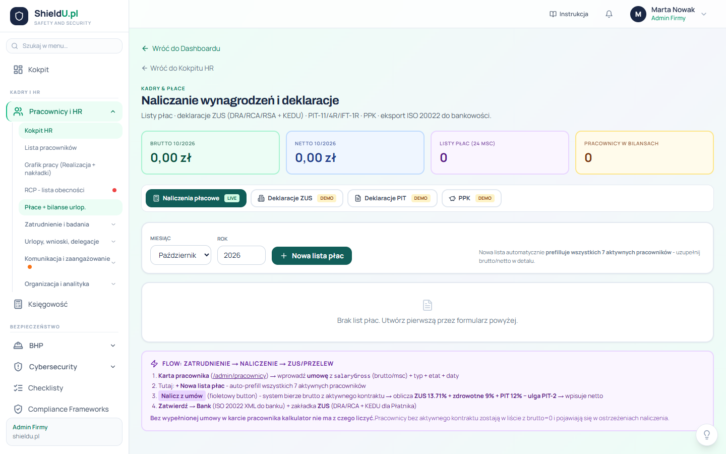Click the Instrukcja book icon
The width and height of the screenshot is (726, 454).
tap(553, 14)
